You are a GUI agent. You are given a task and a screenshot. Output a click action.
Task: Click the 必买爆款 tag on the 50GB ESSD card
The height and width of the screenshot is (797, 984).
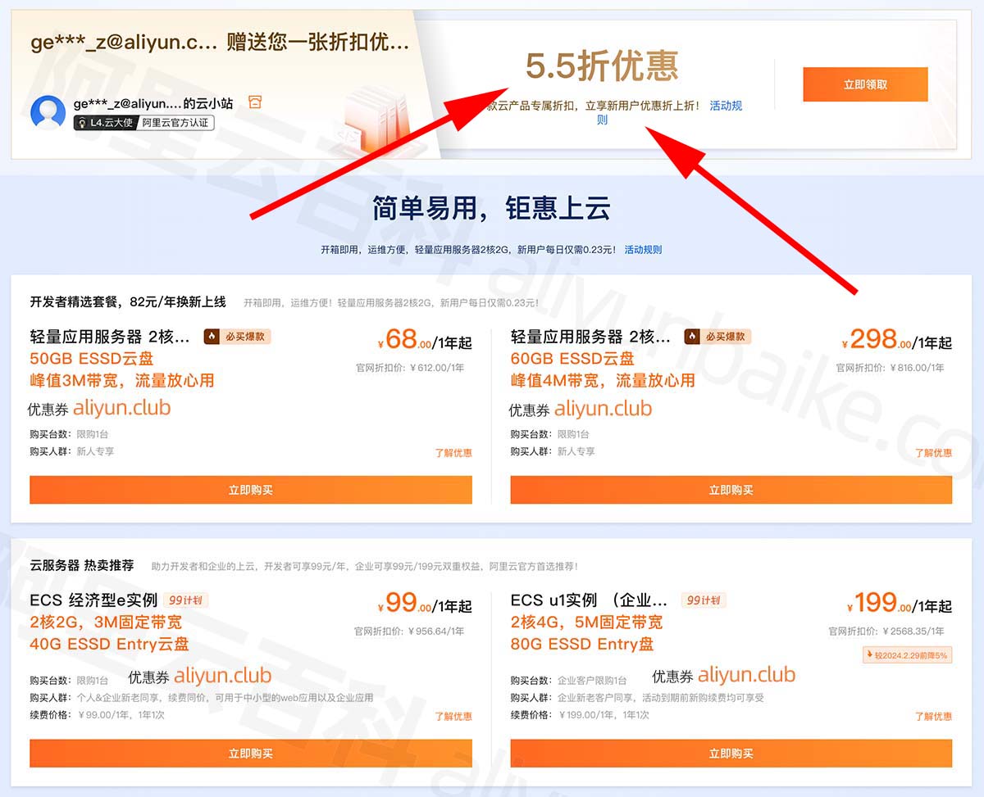click(x=238, y=337)
